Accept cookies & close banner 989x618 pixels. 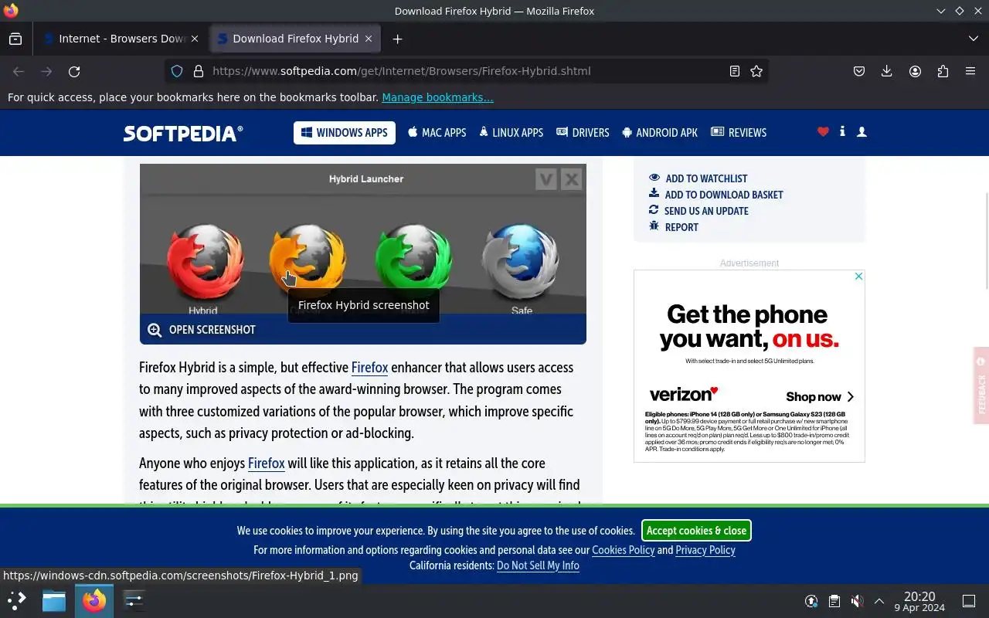pyautogui.click(x=696, y=531)
